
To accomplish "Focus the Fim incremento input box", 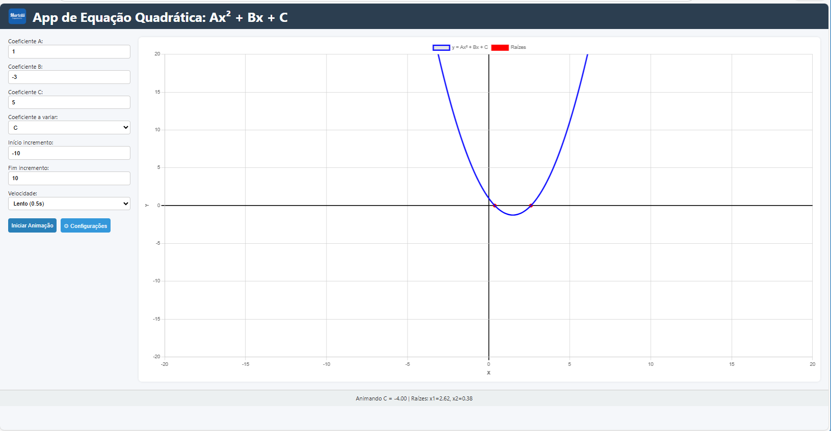I will tap(69, 178).
